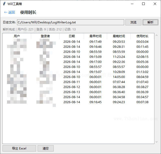
Task: Click the 导出 Excel button
Action: (x=19, y=148)
